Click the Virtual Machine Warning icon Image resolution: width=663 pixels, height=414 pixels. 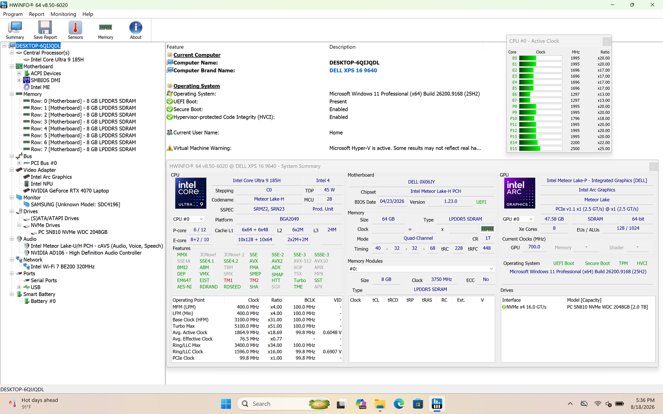click(x=169, y=148)
